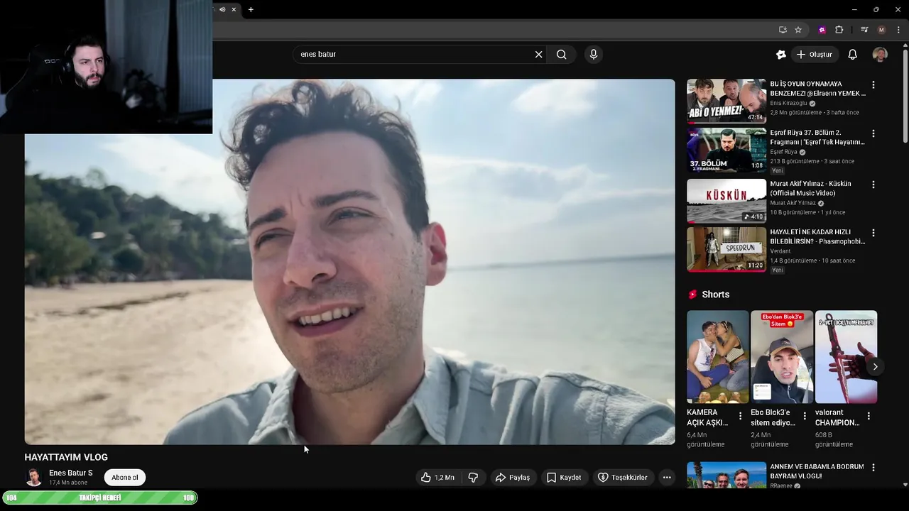
Task: Click the '17,4 Mn abone' subscriber count
Action: (x=68, y=483)
